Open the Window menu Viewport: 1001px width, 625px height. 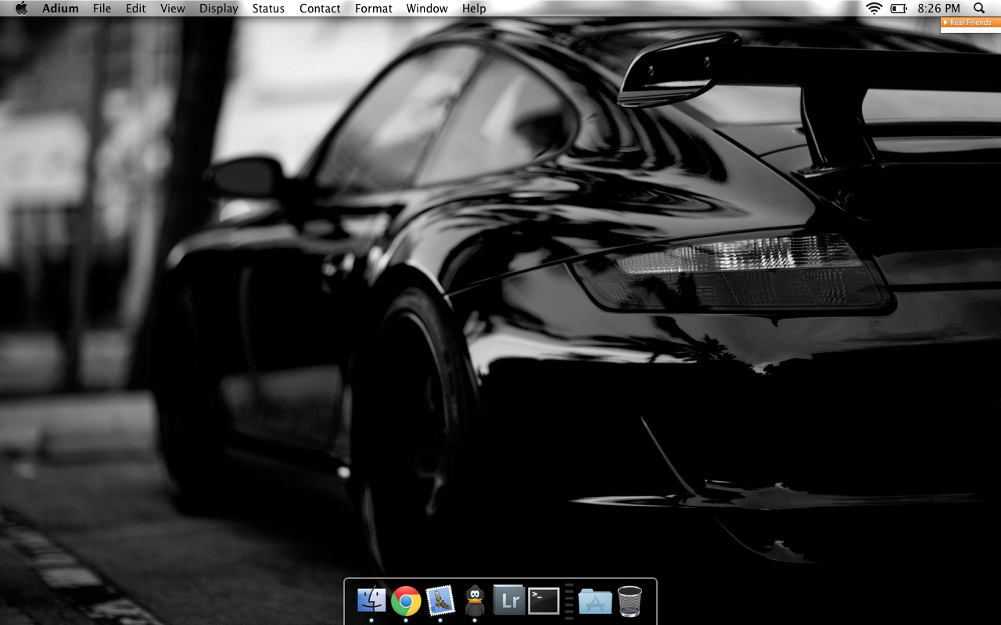[427, 9]
